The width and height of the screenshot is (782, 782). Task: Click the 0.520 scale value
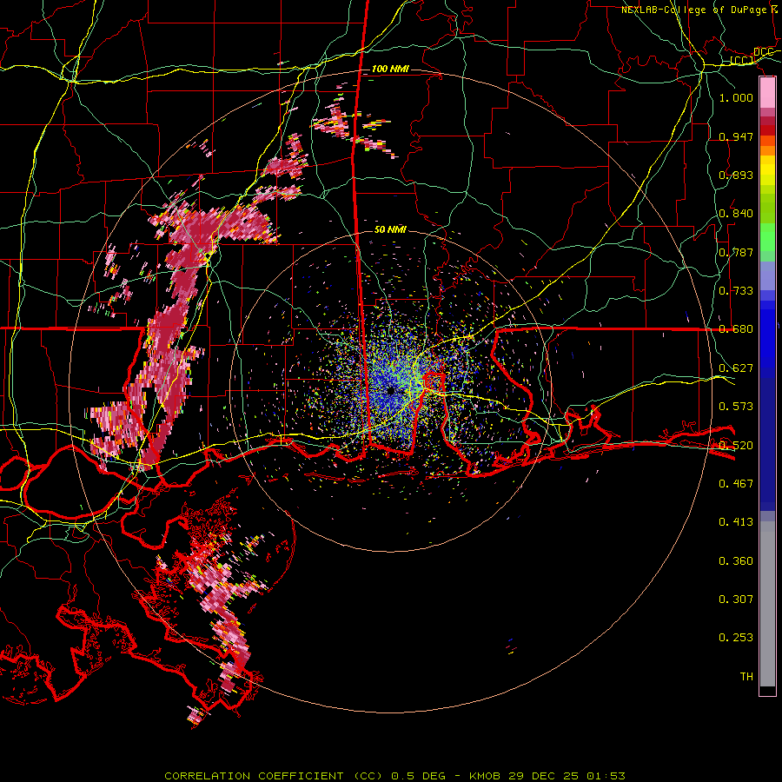coord(736,445)
